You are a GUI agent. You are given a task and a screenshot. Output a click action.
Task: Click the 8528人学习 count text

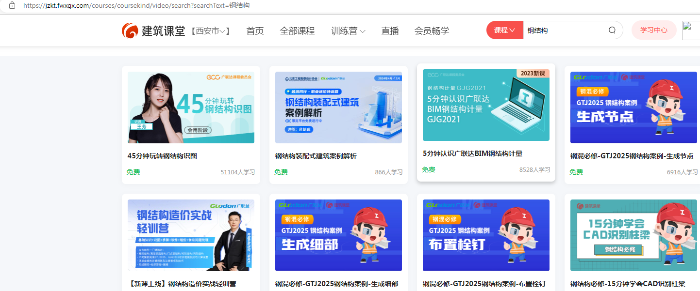point(534,170)
